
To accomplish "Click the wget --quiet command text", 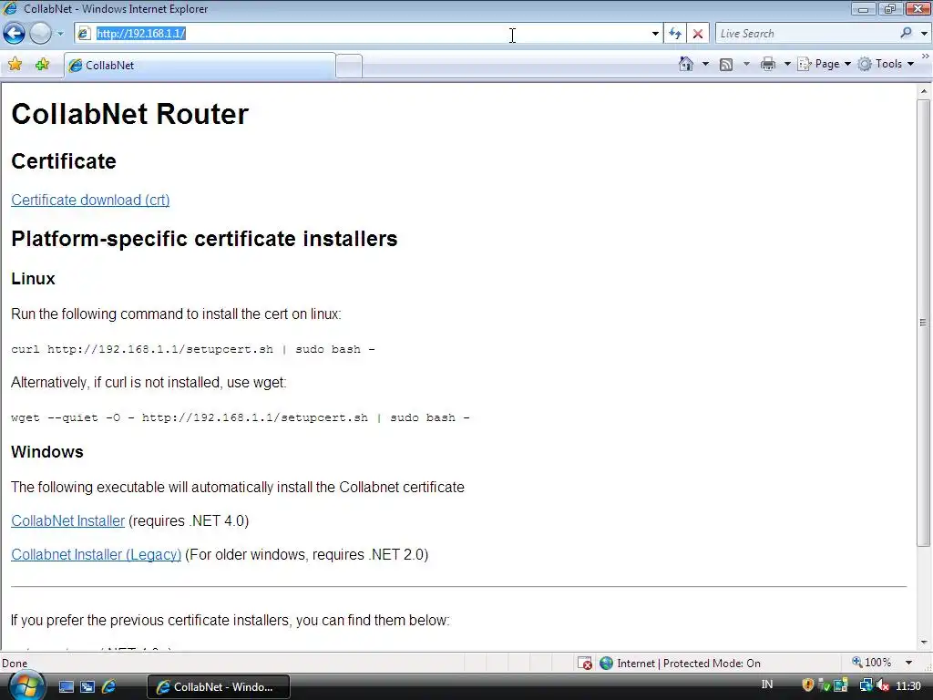I will (x=241, y=417).
